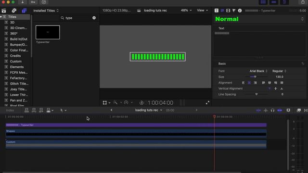Image resolution: width=308 pixels, height=173 pixels.
Task: Collapse the Titles category triangle
Action: [1, 17]
